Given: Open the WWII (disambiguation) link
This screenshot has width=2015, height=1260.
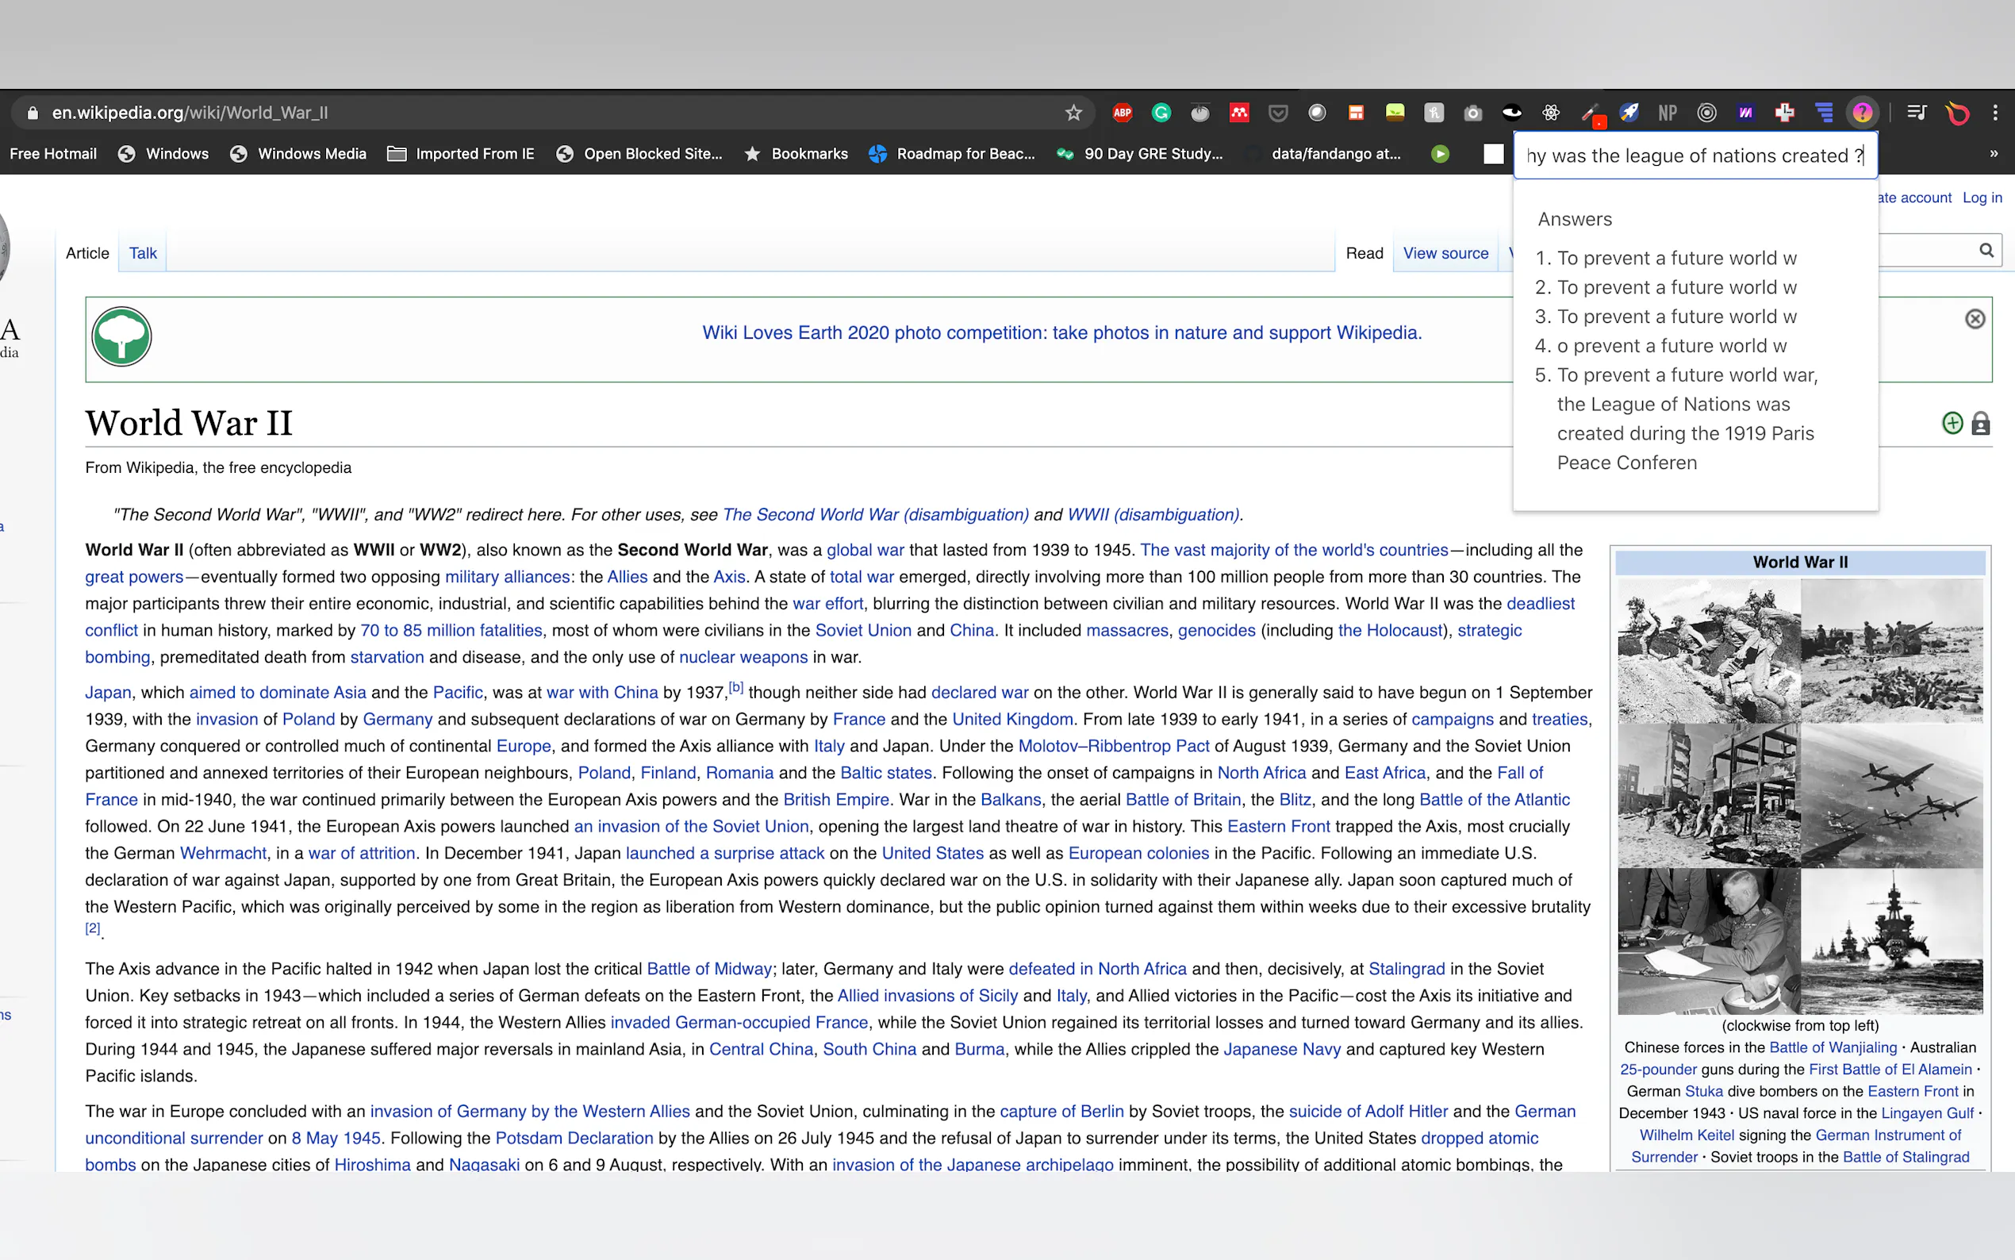Looking at the screenshot, I should click(x=1154, y=514).
